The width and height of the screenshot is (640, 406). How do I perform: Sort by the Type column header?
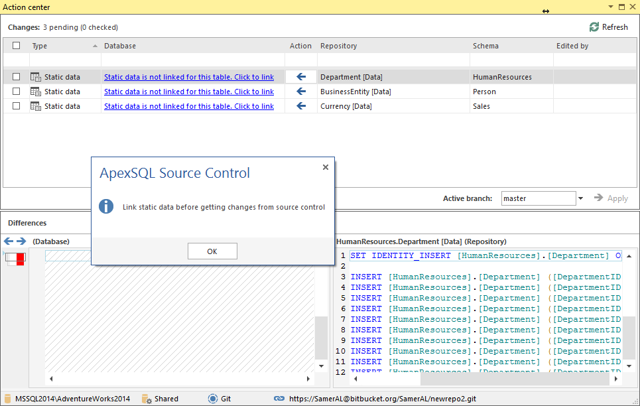pyautogui.click(x=65, y=46)
